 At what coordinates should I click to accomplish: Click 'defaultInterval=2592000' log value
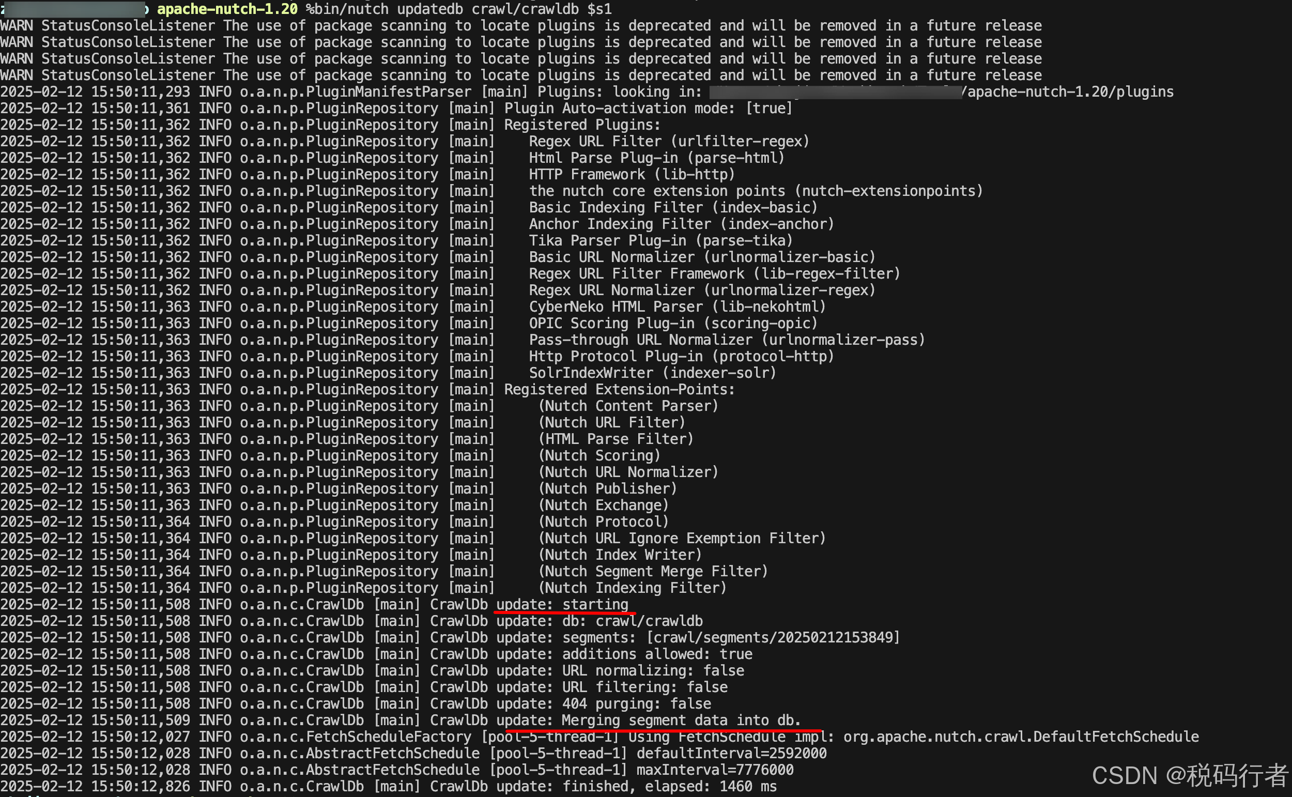point(731,753)
